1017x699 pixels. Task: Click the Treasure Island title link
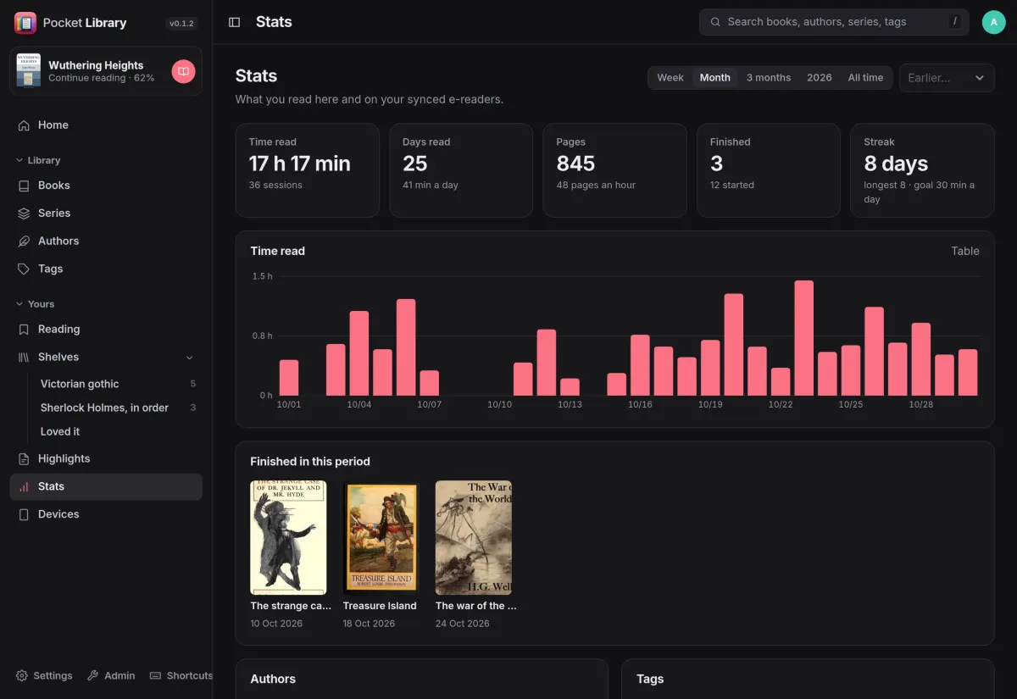[x=380, y=606]
